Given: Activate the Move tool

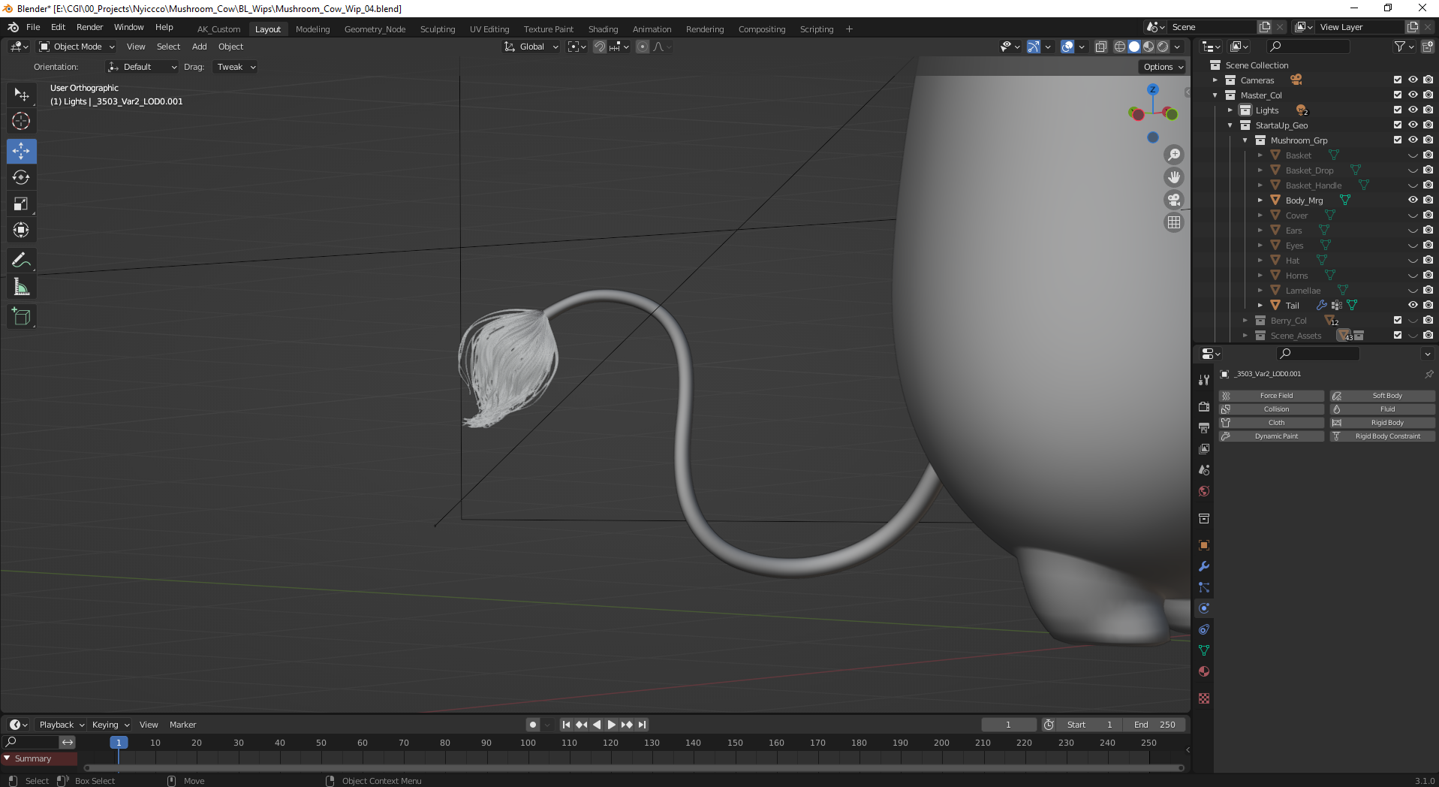Looking at the screenshot, I should (x=21, y=151).
